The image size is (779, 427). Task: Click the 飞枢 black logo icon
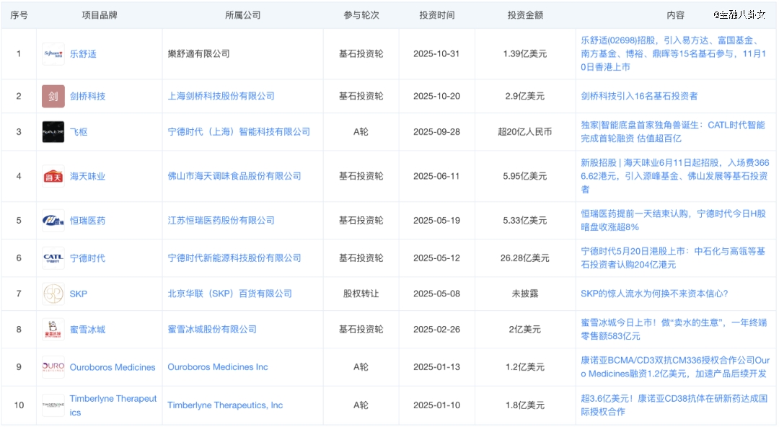pos(53,131)
